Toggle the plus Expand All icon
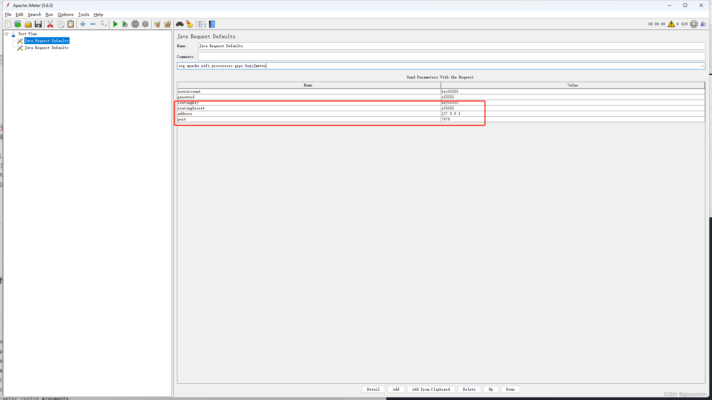 pos(83,24)
